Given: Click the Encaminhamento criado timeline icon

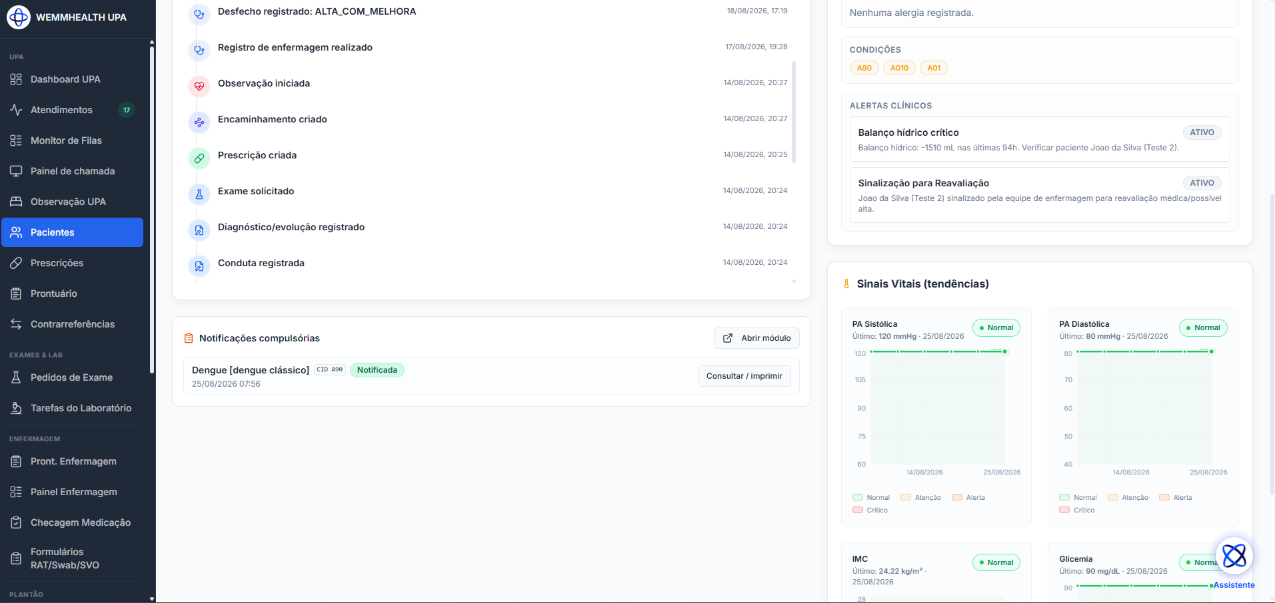Looking at the screenshot, I should tap(199, 122).
